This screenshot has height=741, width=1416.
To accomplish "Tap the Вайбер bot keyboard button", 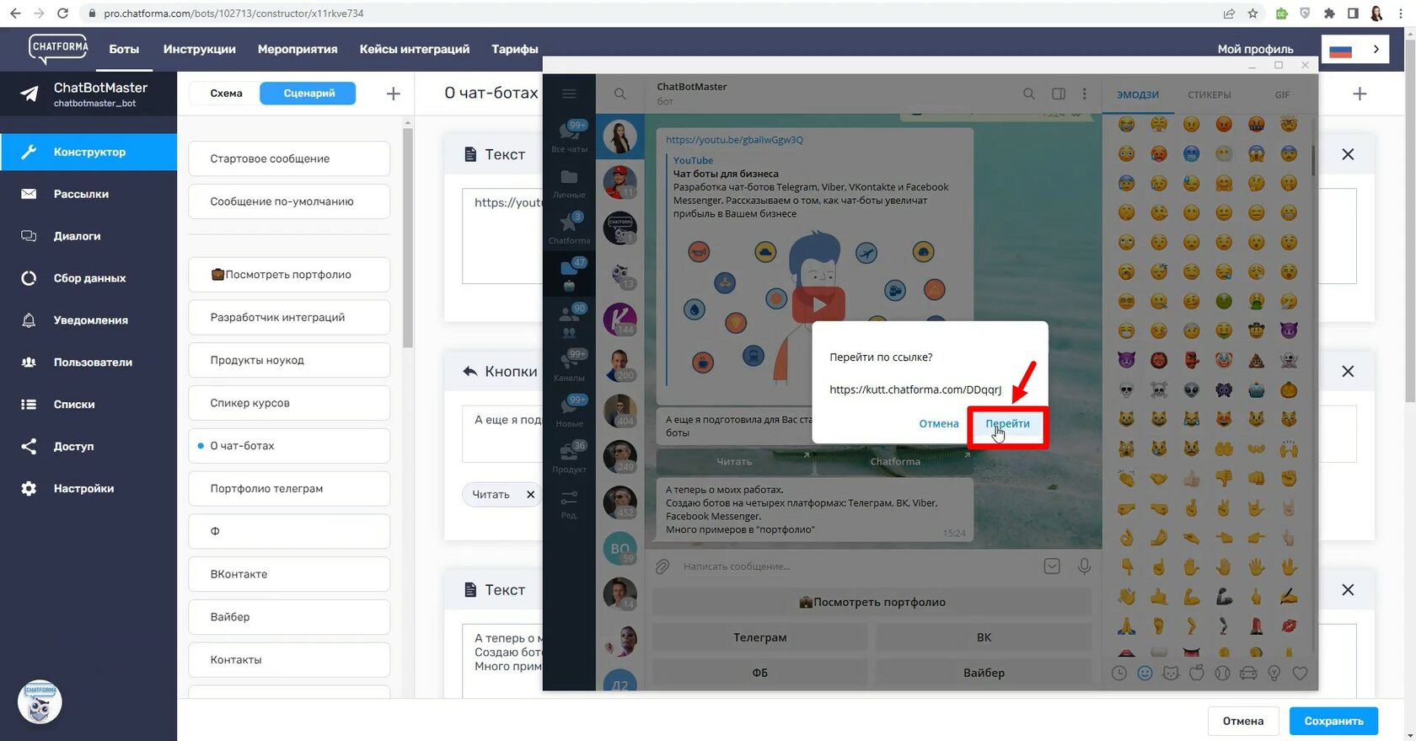I will (x=984, y=673).
